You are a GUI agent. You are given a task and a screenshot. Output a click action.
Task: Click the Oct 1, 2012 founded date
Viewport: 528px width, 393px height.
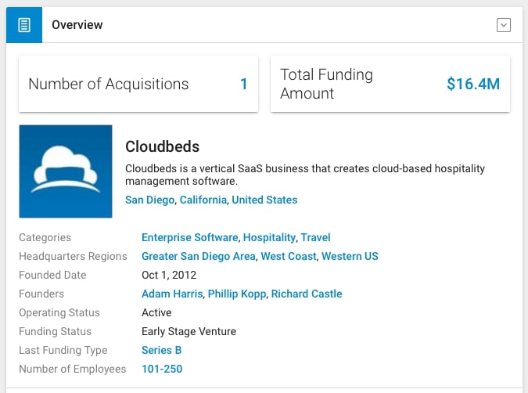[169, 275]
